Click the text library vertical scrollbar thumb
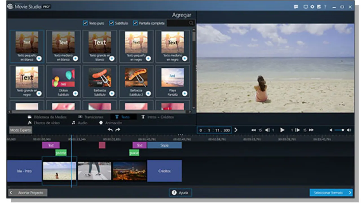Image resolution: width=361 pixels, height=203 pixels. (194, 37)
